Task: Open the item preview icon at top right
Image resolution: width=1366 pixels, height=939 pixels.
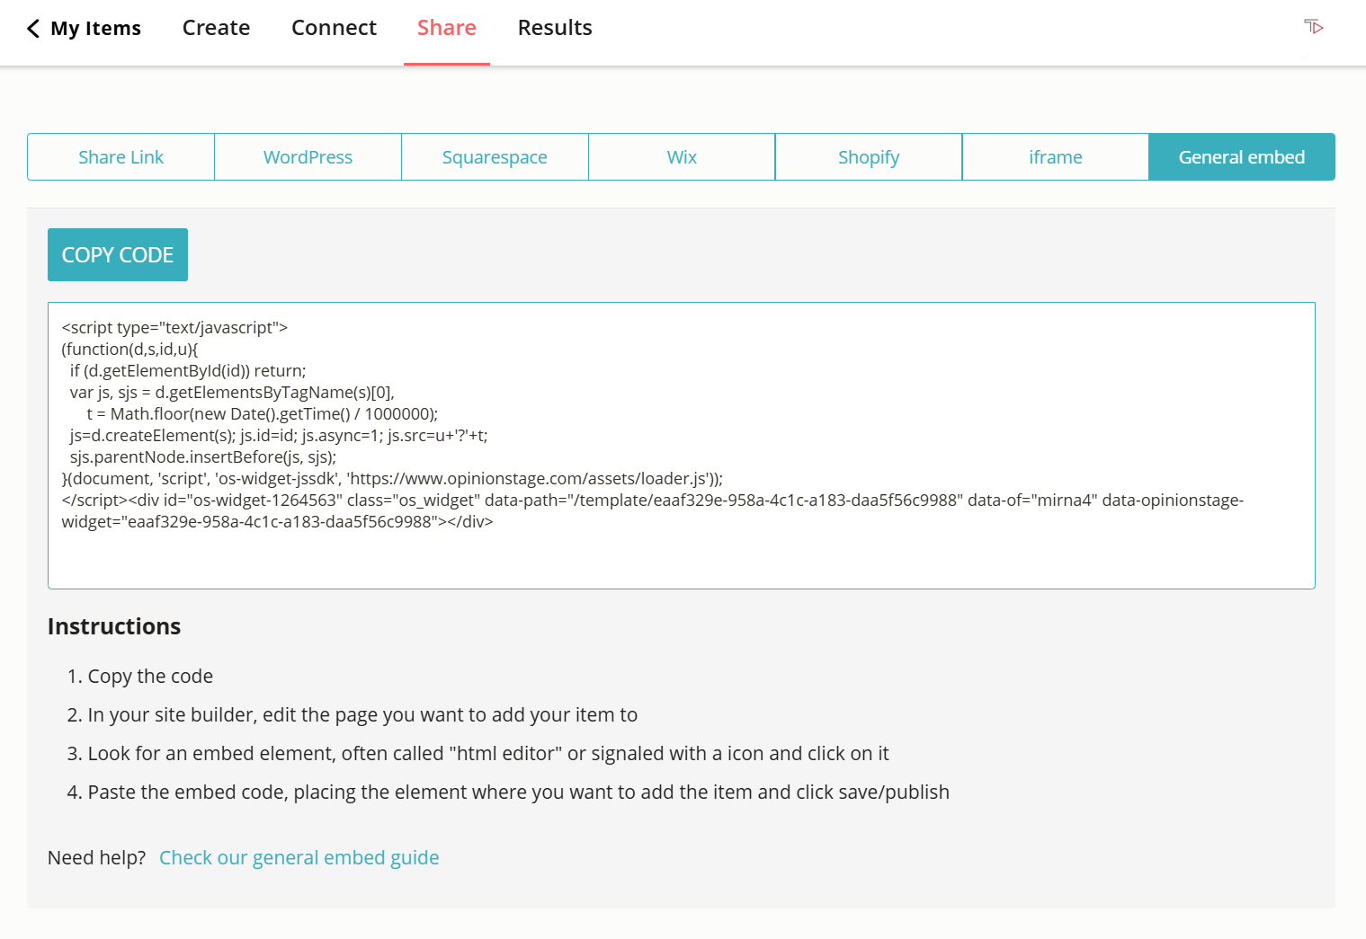Action: [1312, 27]
